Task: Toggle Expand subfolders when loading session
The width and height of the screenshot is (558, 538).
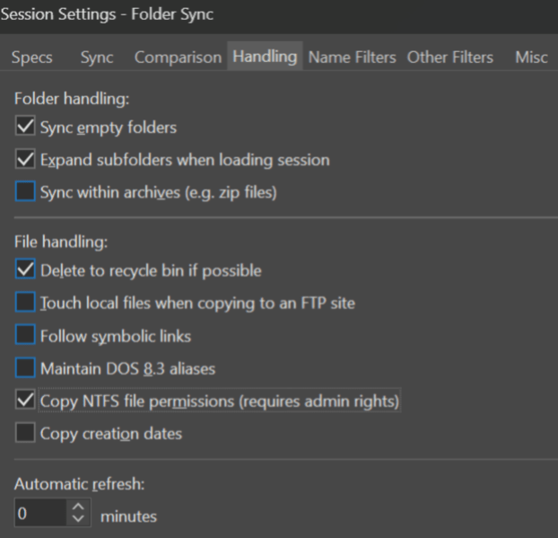Action: click(x=26, y=160)
